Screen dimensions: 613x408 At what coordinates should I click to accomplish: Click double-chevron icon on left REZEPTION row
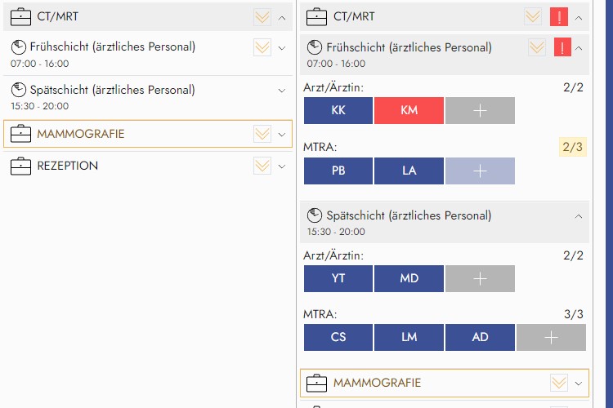tap(262, 166)
